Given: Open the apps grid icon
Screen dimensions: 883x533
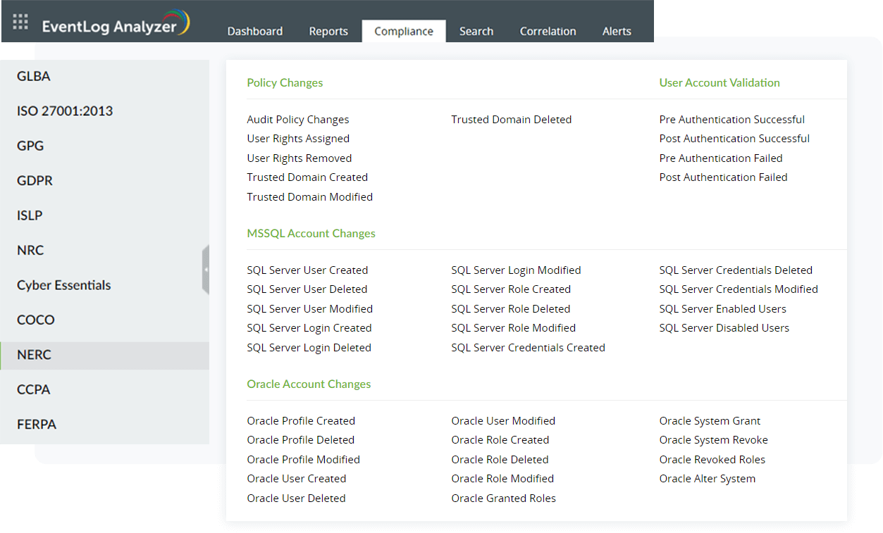Looking at the screenshot, I should pyautogui.click(x=20, y=23).
